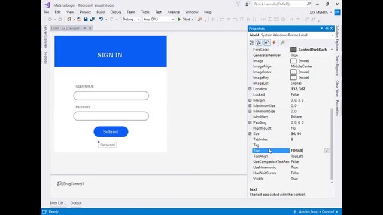383x215 pixels.
Task: Open the Solution Explorer side tab
Action: coord(338,38)
